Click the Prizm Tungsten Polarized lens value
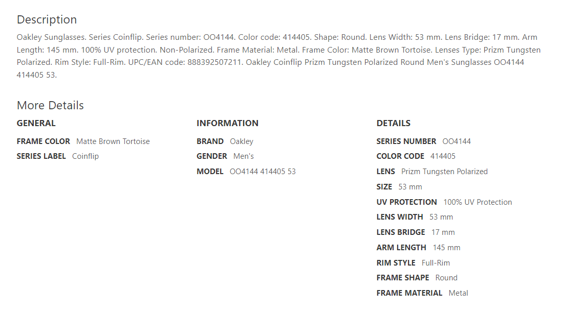Screen dimensions: 562x312 444,172
